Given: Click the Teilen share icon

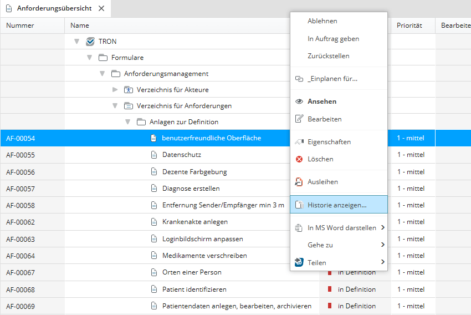Looking at the screenshot, I should (x=299, y=262).
